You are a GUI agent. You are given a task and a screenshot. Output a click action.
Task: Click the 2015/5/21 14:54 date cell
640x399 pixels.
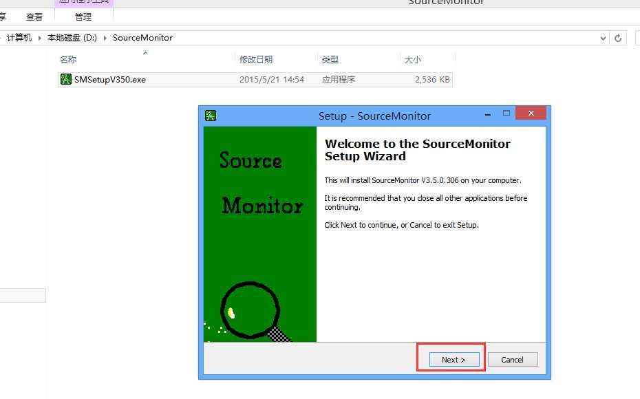[272, 80]
